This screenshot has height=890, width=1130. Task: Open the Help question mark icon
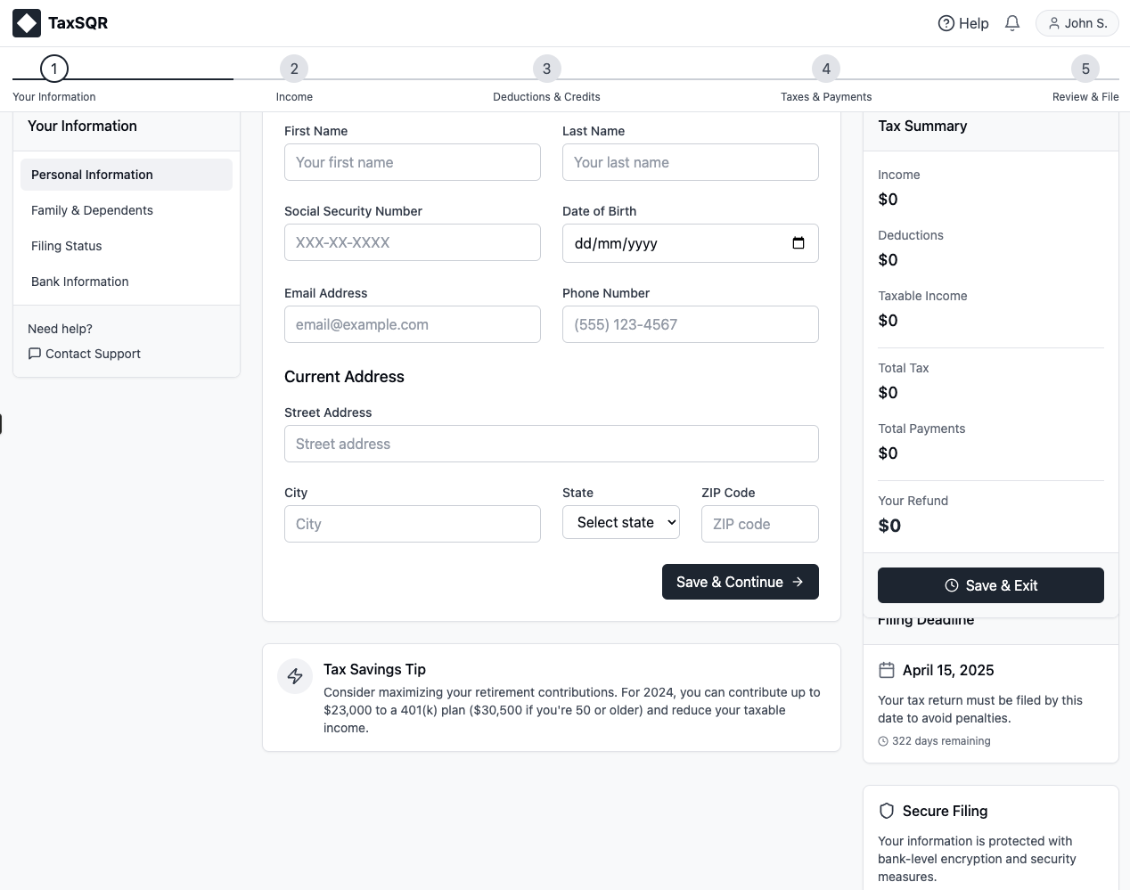tap(946, 23)
